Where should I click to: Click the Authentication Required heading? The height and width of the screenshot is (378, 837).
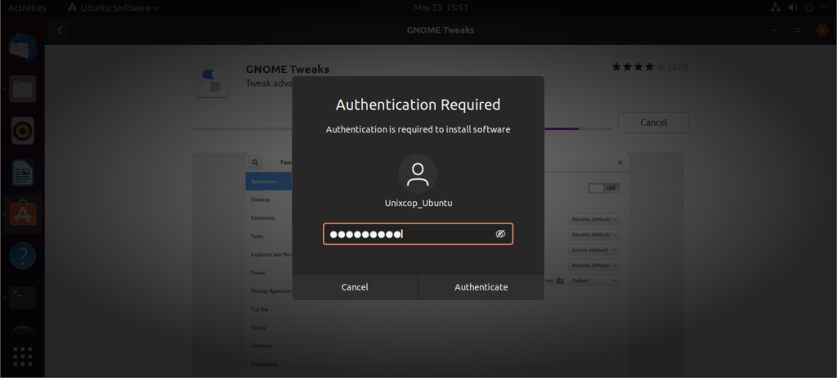pyautogui.click(x=418, y=104)
